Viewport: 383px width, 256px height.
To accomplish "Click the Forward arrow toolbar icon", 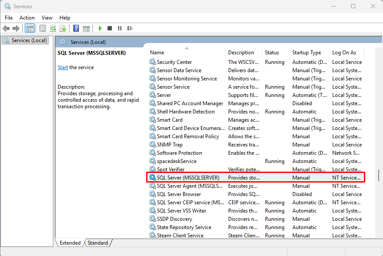I will [16, 28].
